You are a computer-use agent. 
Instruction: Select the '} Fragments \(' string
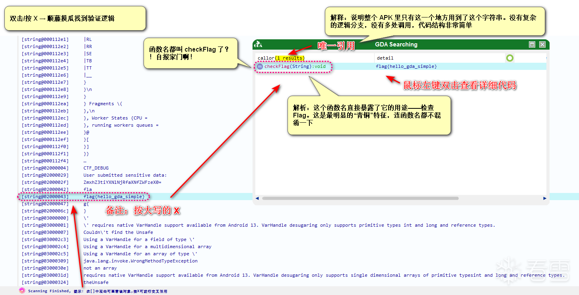(x=103, y=104)
